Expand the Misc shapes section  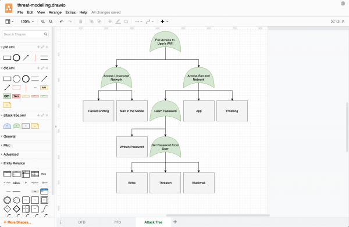[7, 145]
